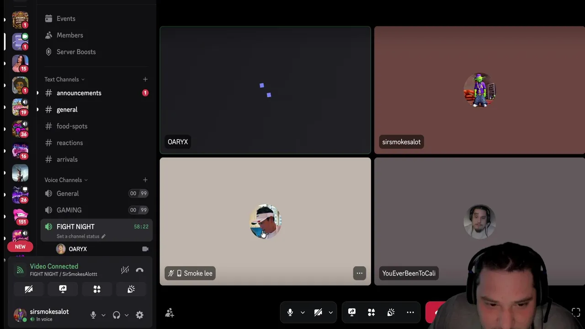Click the 58:22 timer on FIGHT NIGHT
The image size is (585, 329).
(141, 227)
